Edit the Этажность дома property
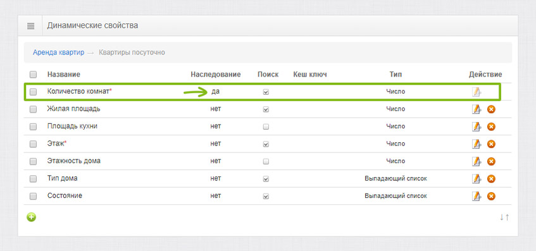 pyautogui.click(x=477, y=161)
